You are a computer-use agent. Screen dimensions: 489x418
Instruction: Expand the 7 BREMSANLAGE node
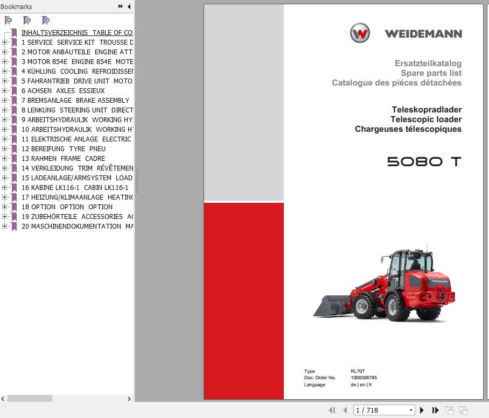[4, 100]
